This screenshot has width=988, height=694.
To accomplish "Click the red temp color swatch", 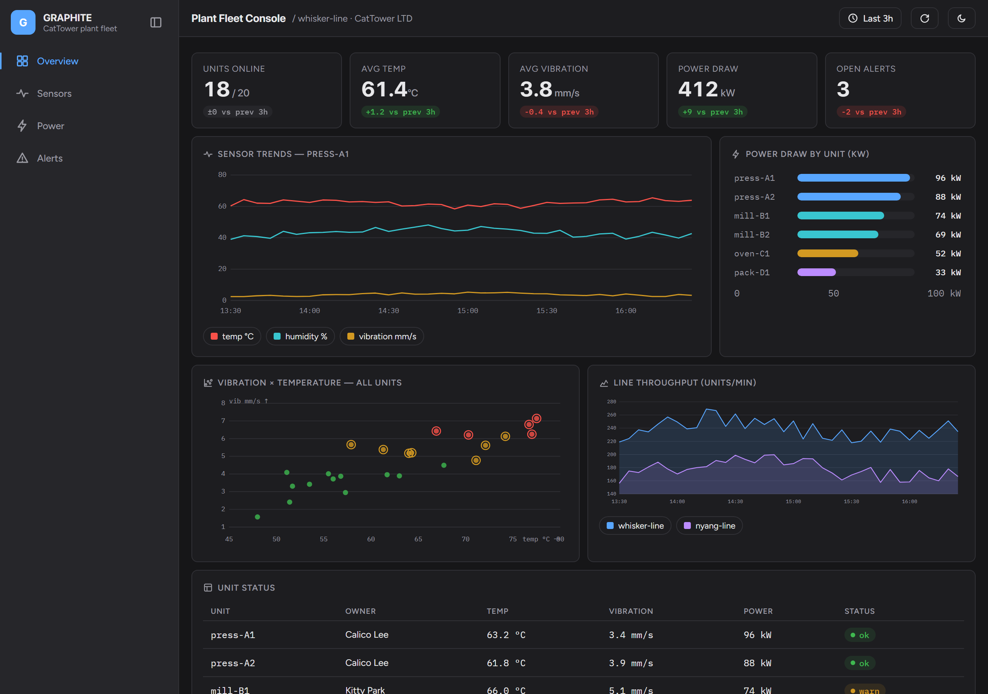I will 214,336.
